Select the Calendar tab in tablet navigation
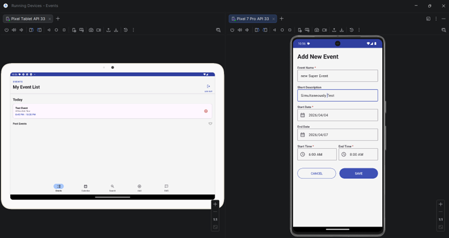This screenshot has height=238, width=449. (85, 187)
